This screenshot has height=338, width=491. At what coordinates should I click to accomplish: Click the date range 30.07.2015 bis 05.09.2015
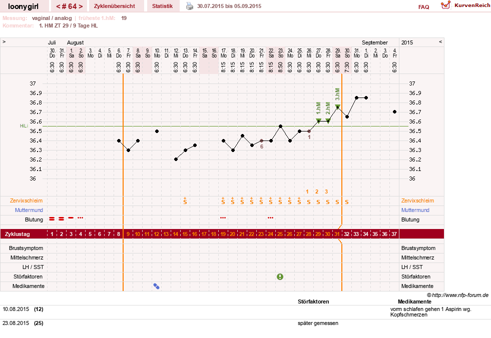click(x=229, y=6)
